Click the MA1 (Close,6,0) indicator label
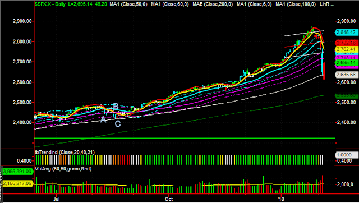 click(254, 4)
